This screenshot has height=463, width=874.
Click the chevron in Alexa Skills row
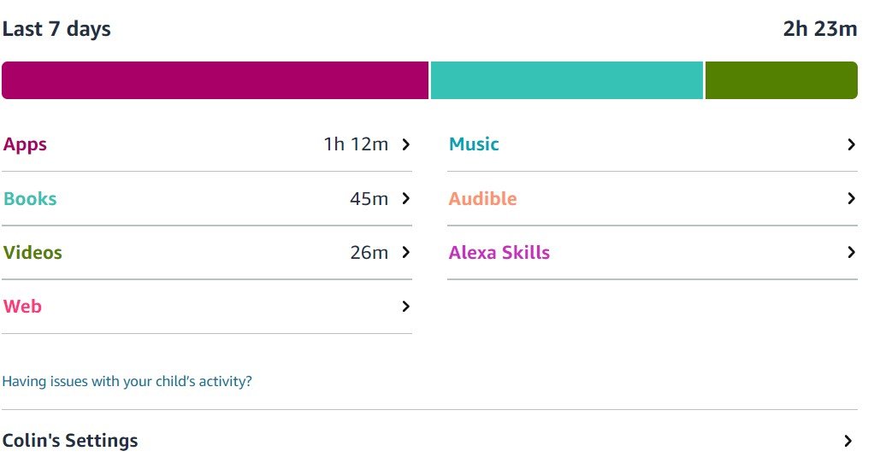(851, 253)
